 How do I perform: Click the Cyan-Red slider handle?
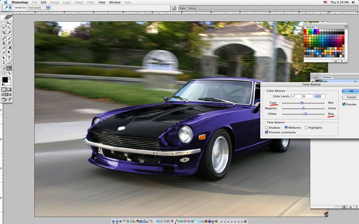(x=302, y=103)
